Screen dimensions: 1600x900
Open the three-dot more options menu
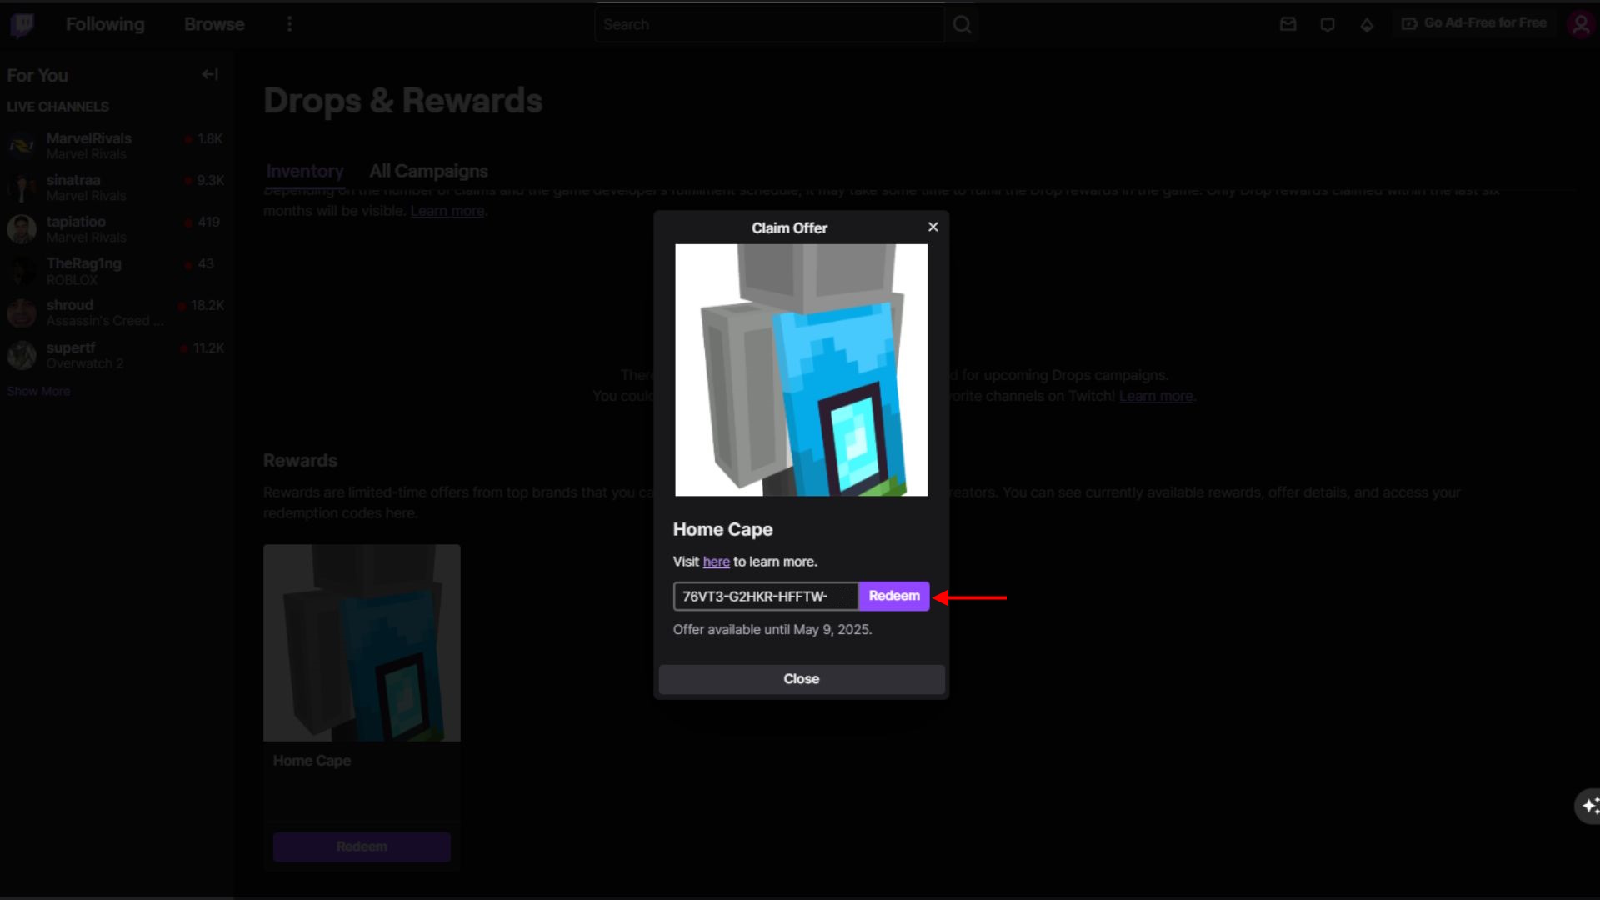pyautogui.click(x=289, y=24)
